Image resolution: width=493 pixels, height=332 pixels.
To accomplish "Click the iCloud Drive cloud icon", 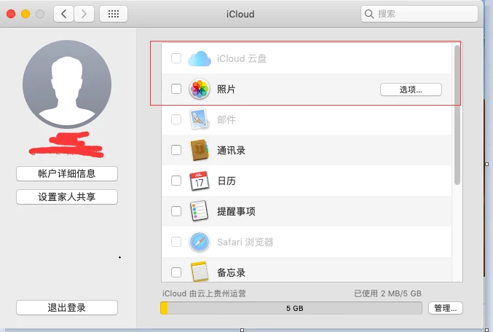I will (200, 58).
